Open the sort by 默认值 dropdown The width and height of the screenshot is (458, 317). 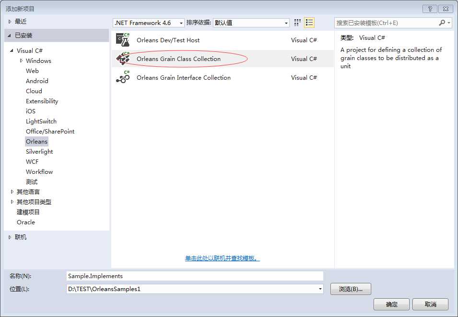pyautogui.click(x=286, y=23)
